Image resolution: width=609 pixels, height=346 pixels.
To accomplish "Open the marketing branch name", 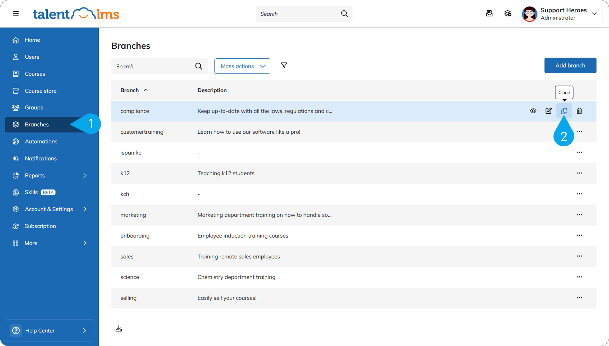I will coord(133,215).
